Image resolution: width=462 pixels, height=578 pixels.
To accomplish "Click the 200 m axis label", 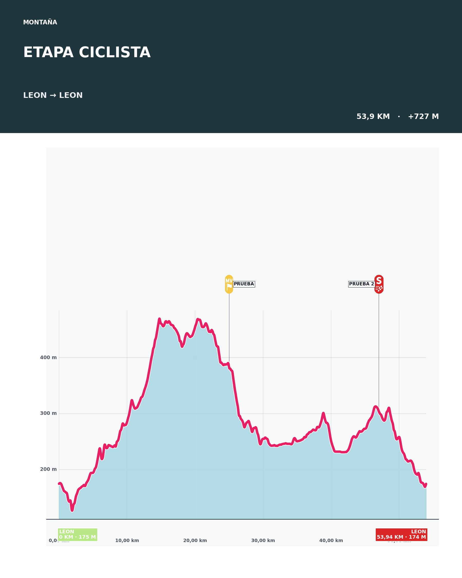I will (49, 469).
